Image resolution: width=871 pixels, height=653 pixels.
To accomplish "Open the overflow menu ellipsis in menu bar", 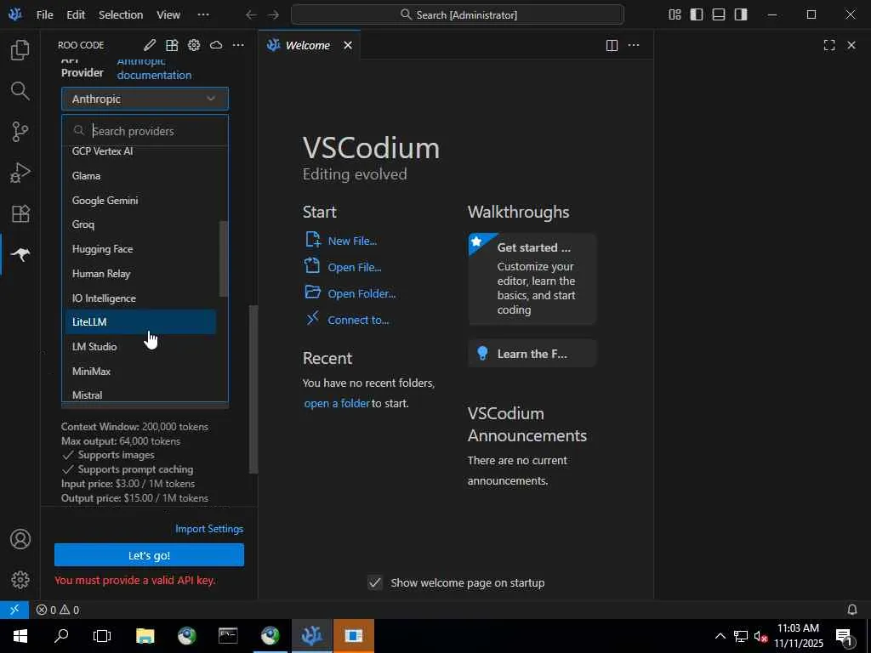I will [x=203, y=14].
